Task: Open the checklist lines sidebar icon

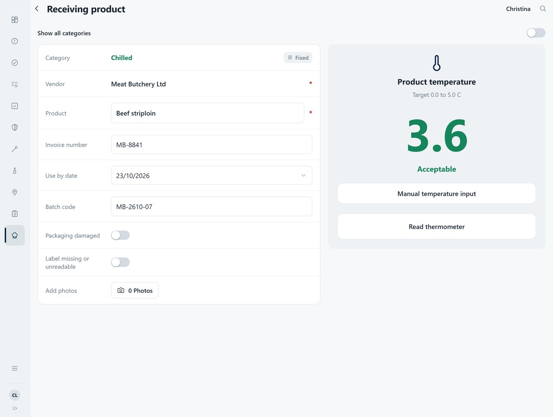Action: [15, 84]
